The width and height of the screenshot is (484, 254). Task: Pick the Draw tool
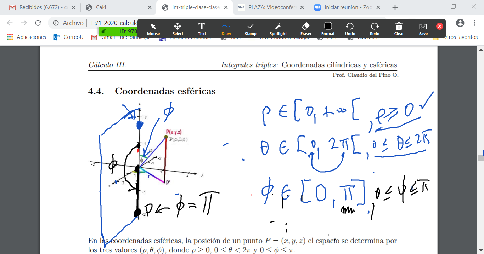pyautogui.click(x=226, y=29)
